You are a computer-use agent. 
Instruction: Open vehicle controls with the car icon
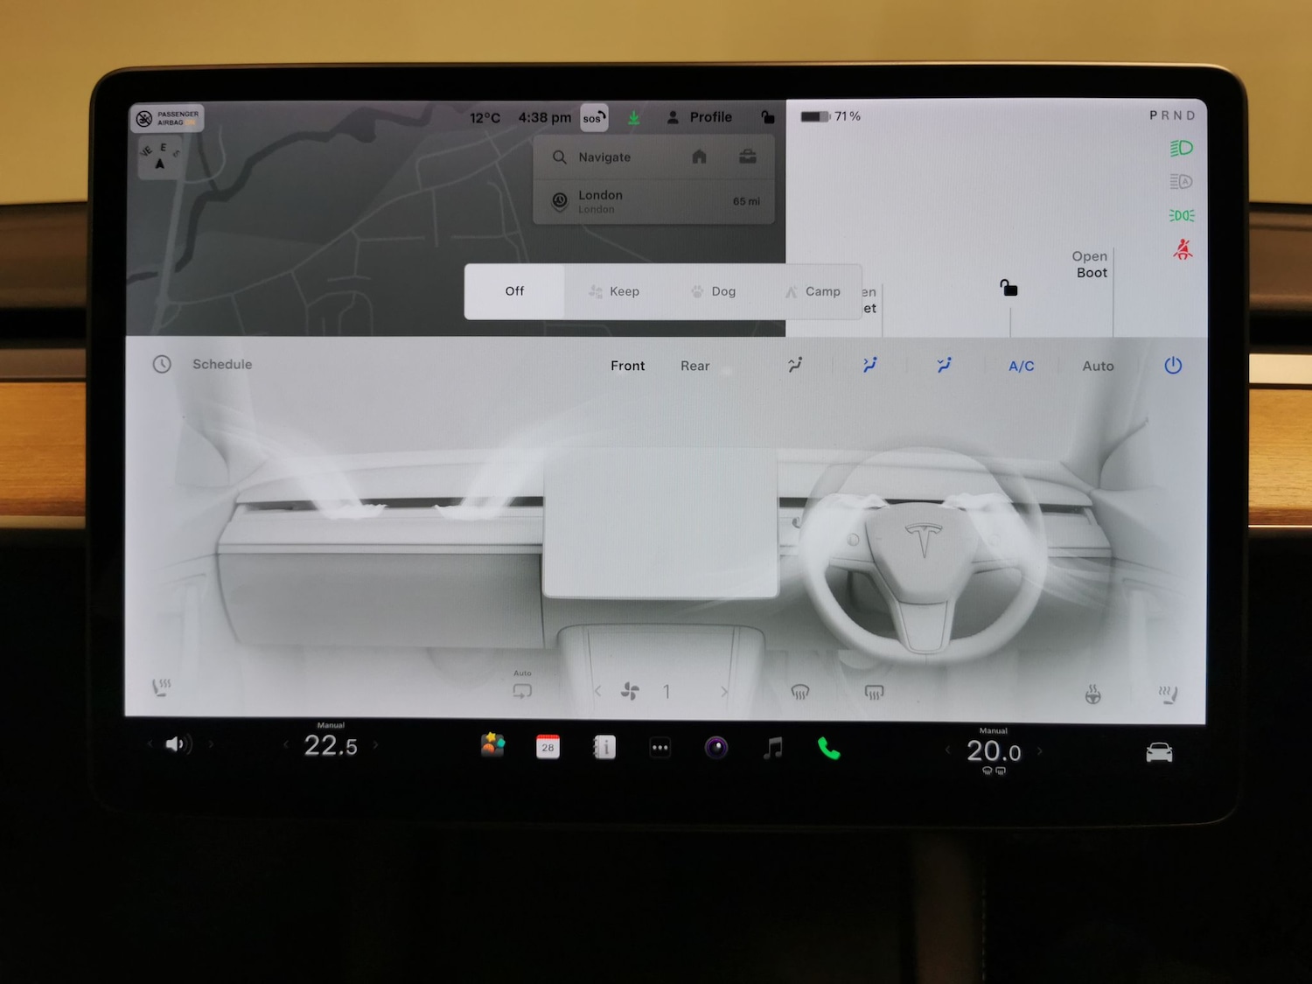pyautogui.click(x=1160, y=750)
